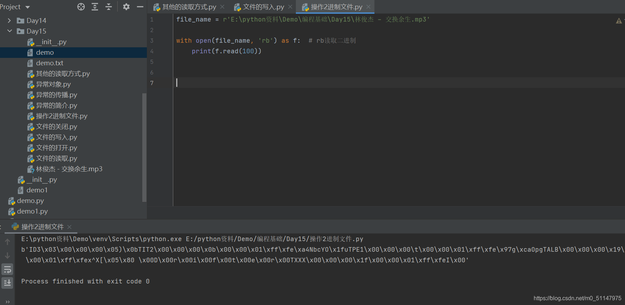This screenshot has width=625, height=305.
Task: Open 异常对象.py in project tree
Action: 49,84
